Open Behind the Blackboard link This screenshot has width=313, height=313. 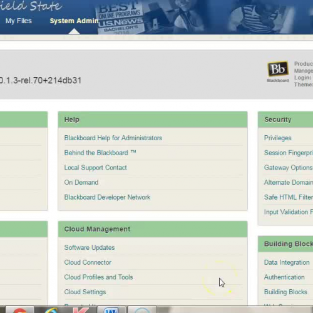pos(100,153)
